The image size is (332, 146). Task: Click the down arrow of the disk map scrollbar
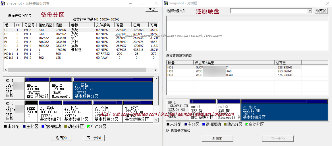coord(156,120)
